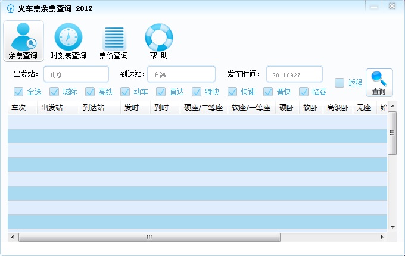Focus the 出发站 input field
The image size is (405, 256).
click(76, 74)
